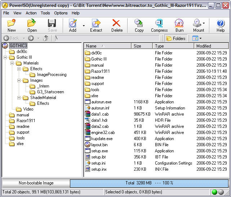The image size is (231, 197).
Task: Open the Back history dropdown arrow
Action: click(x=24, y=39)
